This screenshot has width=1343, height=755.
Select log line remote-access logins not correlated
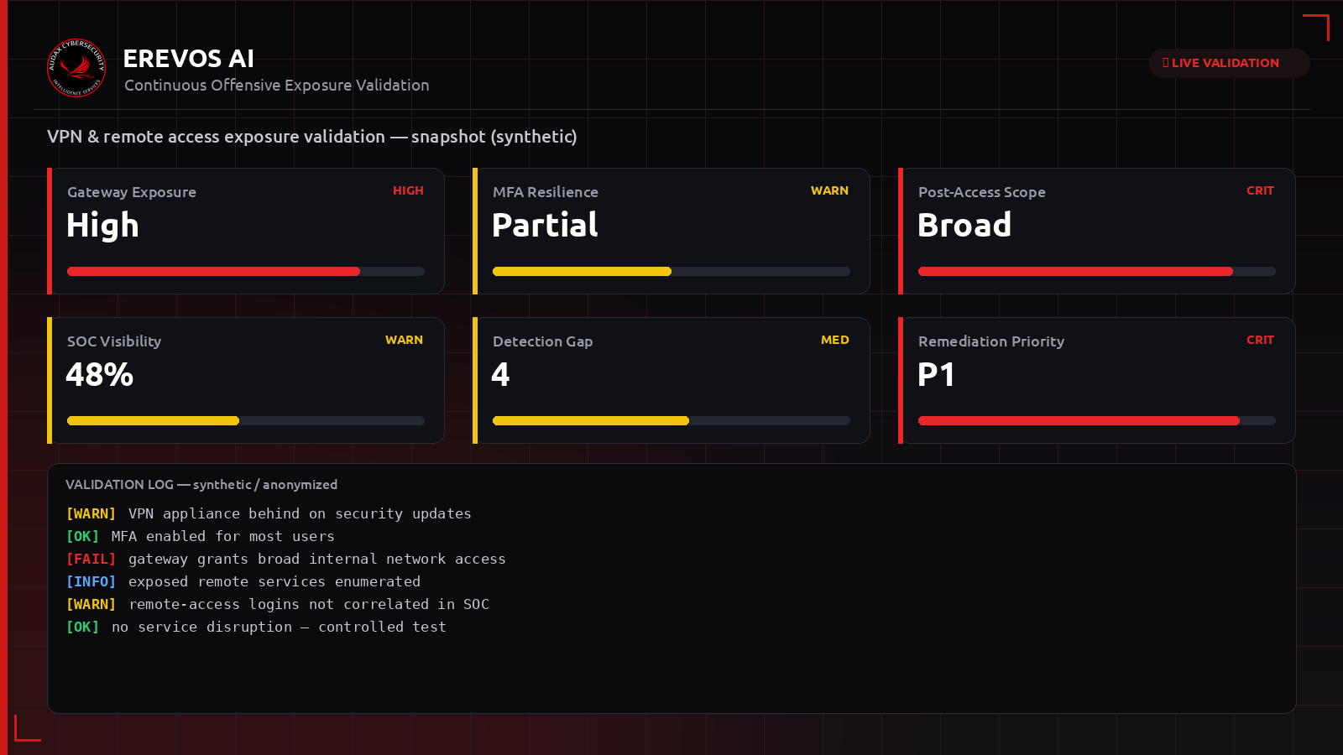pos(278,604)
